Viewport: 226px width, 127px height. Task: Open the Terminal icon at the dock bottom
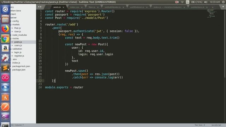(5, 125)
